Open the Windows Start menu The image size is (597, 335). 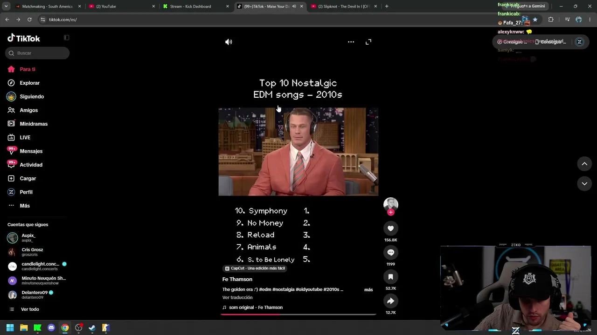[x=10, y=328]
